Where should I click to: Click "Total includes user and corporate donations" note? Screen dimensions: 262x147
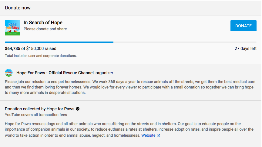pos(41,56)
